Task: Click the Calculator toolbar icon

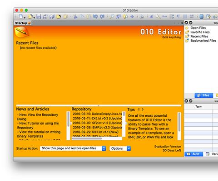Action: pyautogui.click(x=202, y=16)
